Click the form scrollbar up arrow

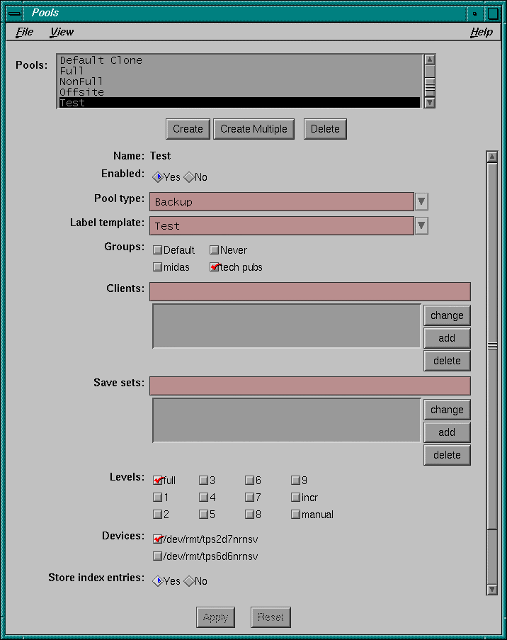[492, 157]
